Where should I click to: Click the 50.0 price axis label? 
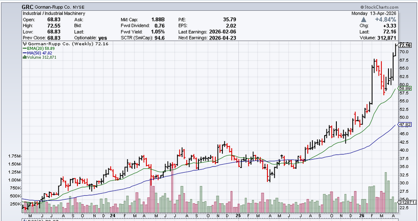click(x=404, y=117)
